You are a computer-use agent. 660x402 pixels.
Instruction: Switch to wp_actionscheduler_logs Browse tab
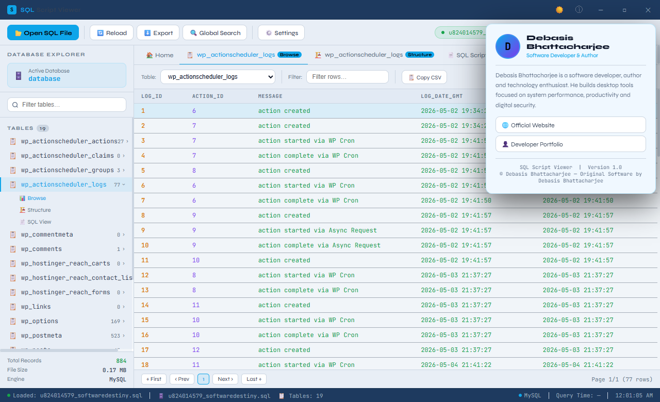click(244, 55)
